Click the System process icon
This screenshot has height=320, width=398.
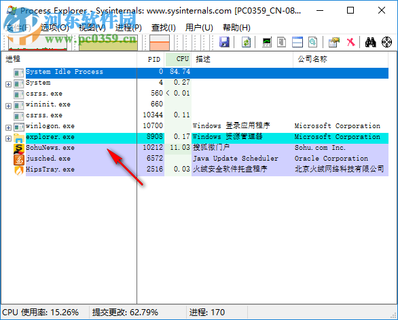click(19, 83)
